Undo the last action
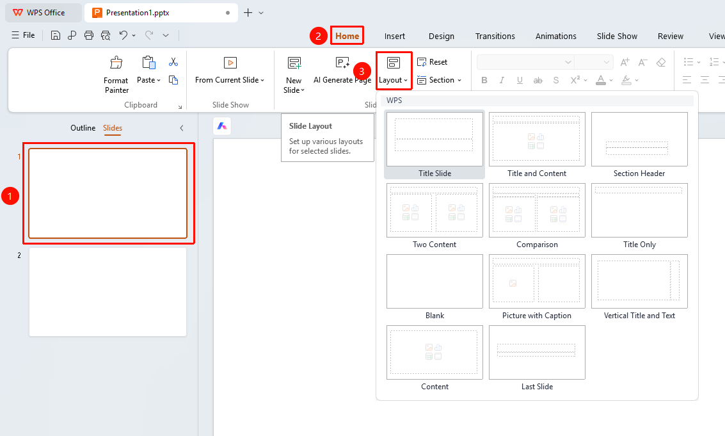The height and width of the screenshot is (436, 725). point(123,35)
